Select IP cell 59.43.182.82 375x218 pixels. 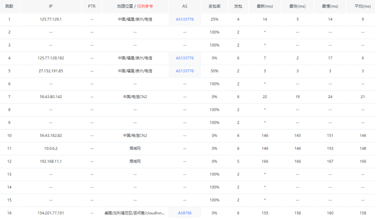coord(50,135)
